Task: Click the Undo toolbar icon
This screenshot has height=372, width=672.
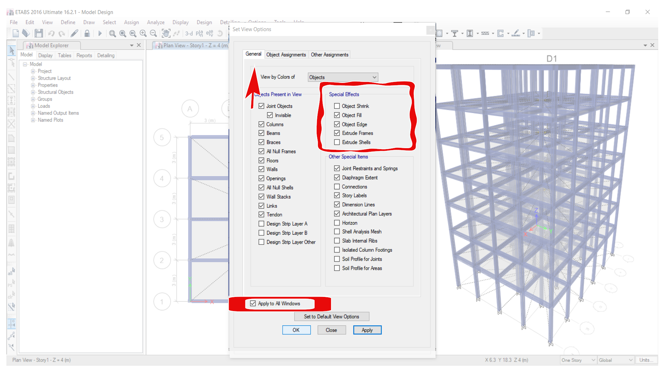Action: [x=52, y=33]
